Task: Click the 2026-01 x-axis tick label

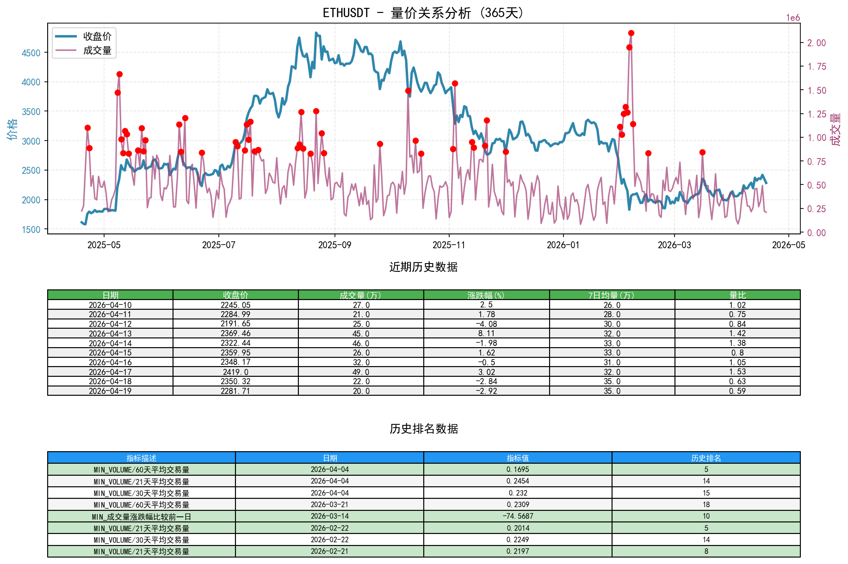Action: click(x=563, y=245)
